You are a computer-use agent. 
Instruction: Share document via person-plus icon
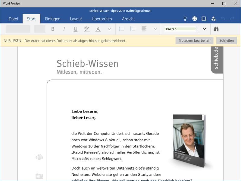pos(214,19)
